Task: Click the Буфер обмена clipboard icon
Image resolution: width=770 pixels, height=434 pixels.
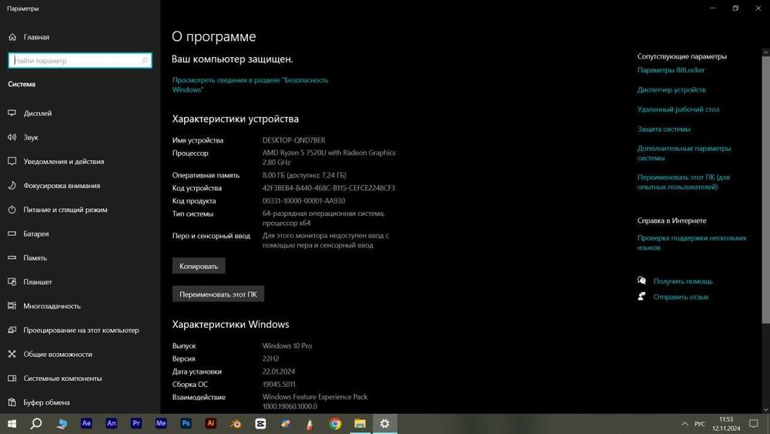Action: (x=12, y=402)
